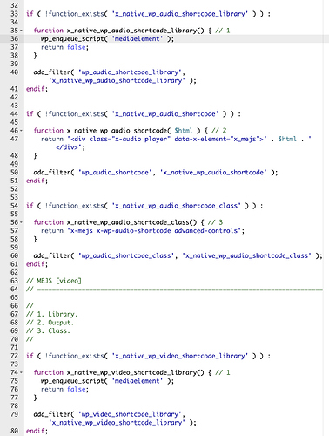Place cursor in 'x_native_wp_audio_shortcode_library' string on line 33
329x436 pixels.
pyautogui.click(x=180, y=14)
